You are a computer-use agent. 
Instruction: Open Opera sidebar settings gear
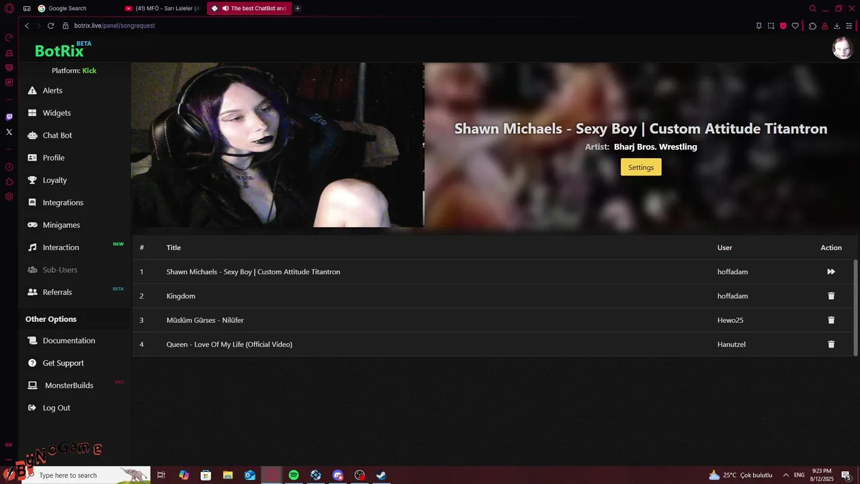point(9,196)
